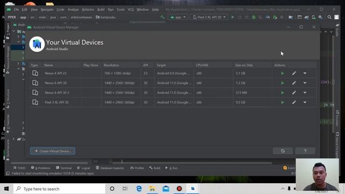345x194 pixels.
Task: Open Microsoft Edge from the taskbar
Action: pyautogui.click(x=139, y=189)
